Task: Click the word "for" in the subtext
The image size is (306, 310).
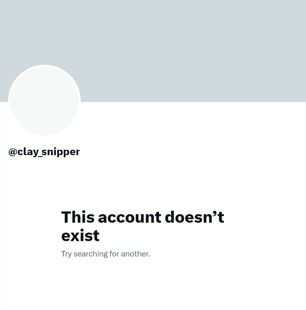Action: coord(114,254)
